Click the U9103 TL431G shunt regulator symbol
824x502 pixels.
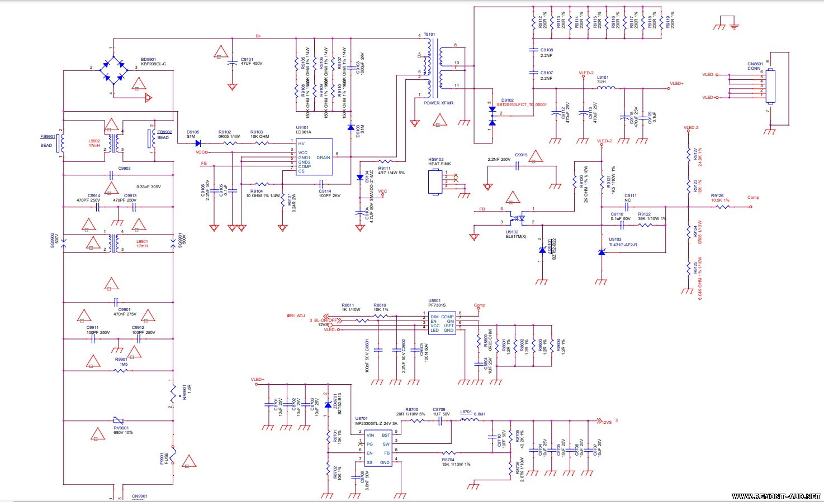(602, 252)
